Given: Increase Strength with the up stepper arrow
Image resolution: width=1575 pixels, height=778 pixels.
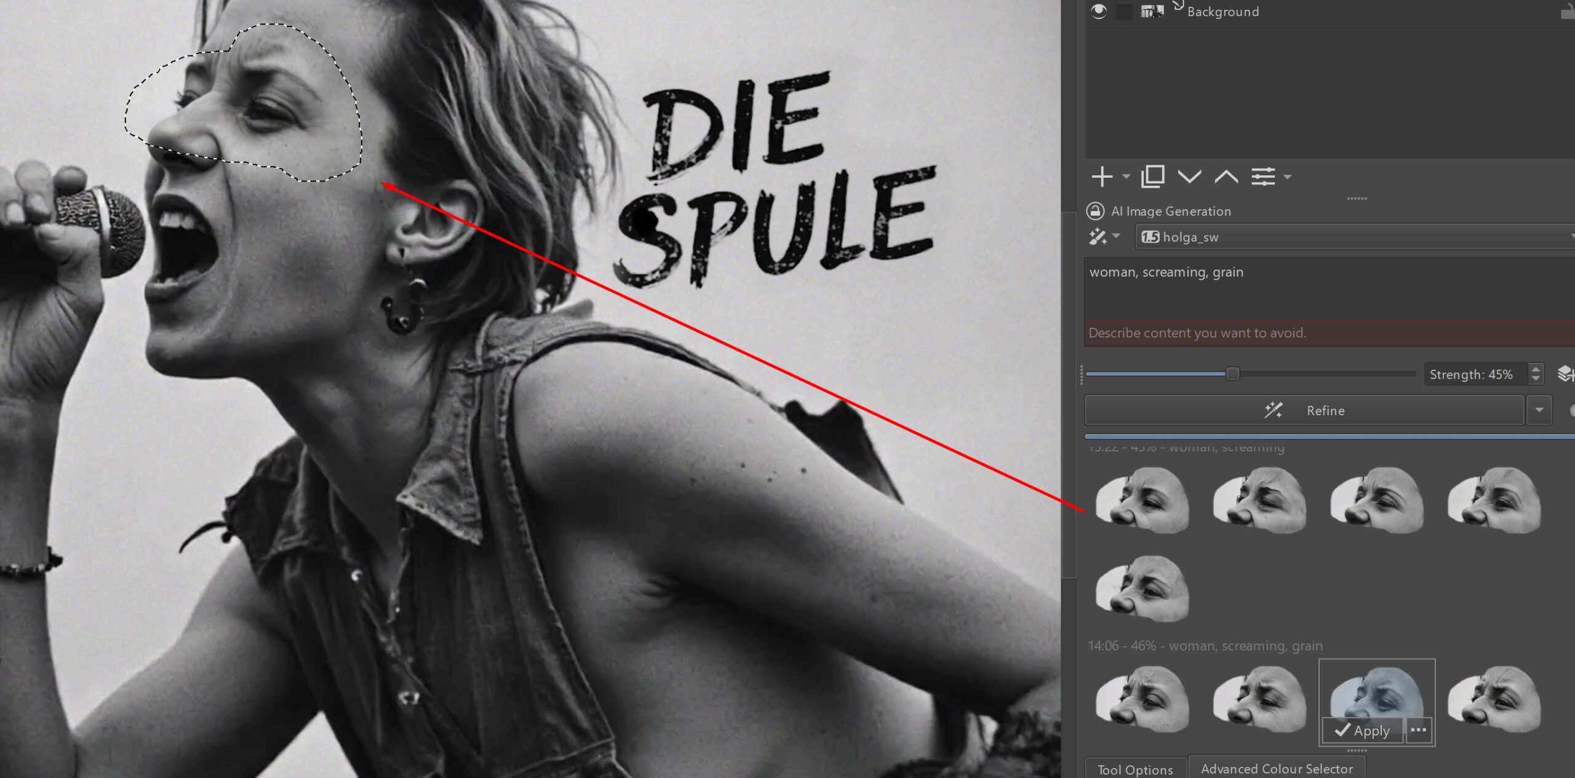Looking at the screenshot, I should (x=1536, y=369).
